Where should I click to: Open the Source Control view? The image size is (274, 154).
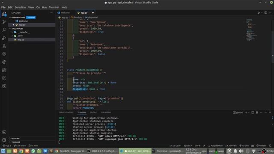[x=4, y=22]
